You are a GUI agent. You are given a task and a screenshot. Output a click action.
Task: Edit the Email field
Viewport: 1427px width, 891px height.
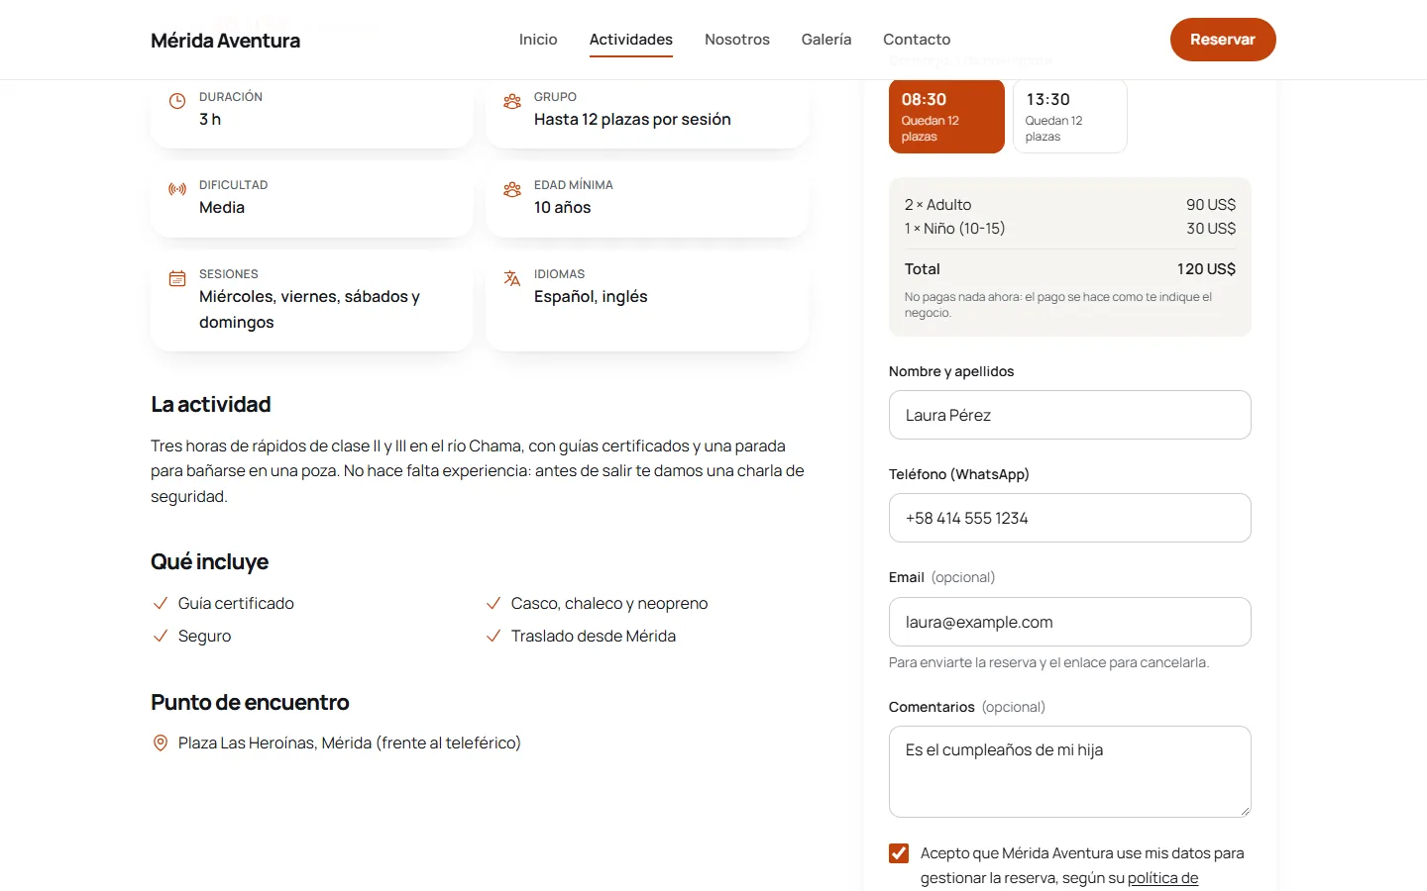tap(1070, 622)
